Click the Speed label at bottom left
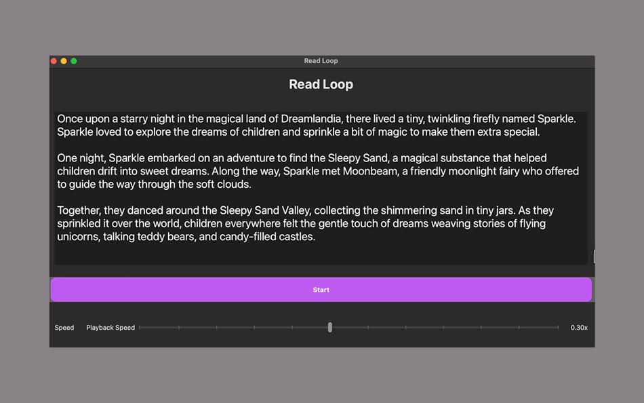This screenshot has height=403, width=644. coord(64,327)
